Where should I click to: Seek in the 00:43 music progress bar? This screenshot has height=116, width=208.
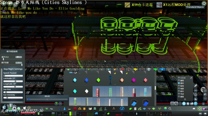(x=47, y=99)
